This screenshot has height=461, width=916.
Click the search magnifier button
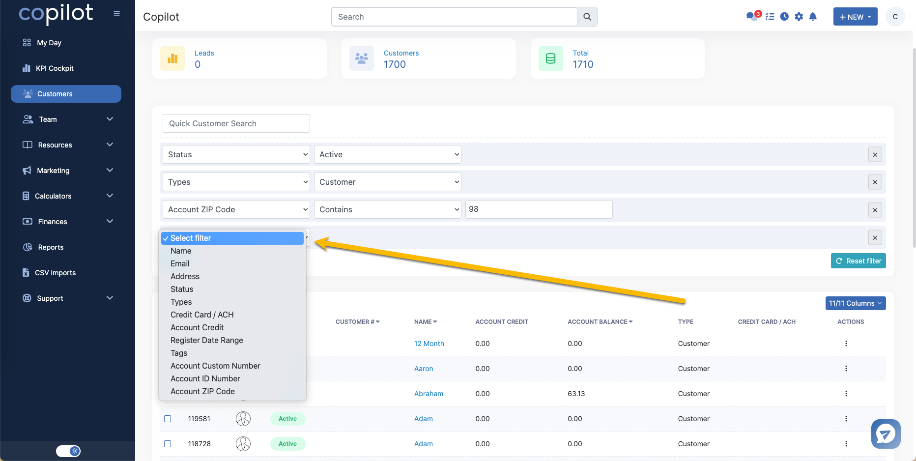tap(587, 17)
